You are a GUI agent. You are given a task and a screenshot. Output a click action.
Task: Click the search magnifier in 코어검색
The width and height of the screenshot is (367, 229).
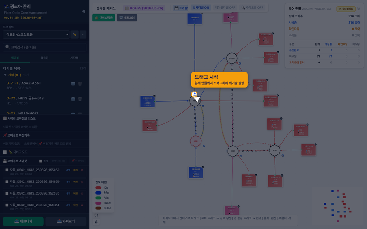pyautogui.click(x=7, y=47)
